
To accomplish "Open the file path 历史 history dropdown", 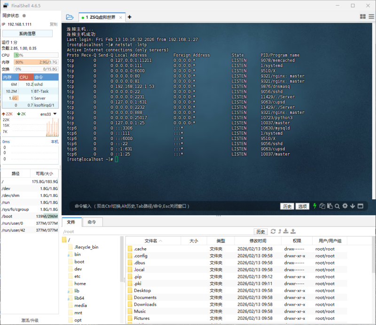I will click(x=261, y=232).
